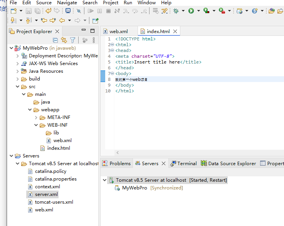Screen dimensions: 284x226
Task: Click the Filter icon in Project Explorer
Action: point(72,40)
